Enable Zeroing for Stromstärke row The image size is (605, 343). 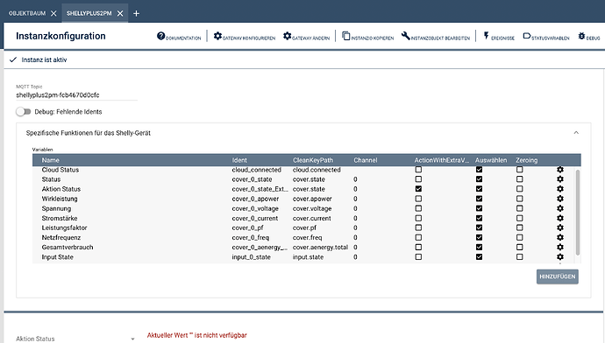point(520,218)
